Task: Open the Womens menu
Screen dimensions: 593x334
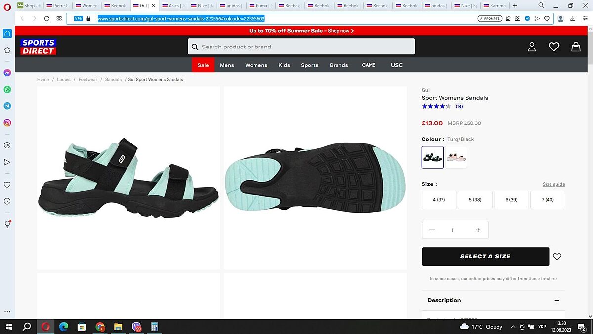Action: coord(256,65)
